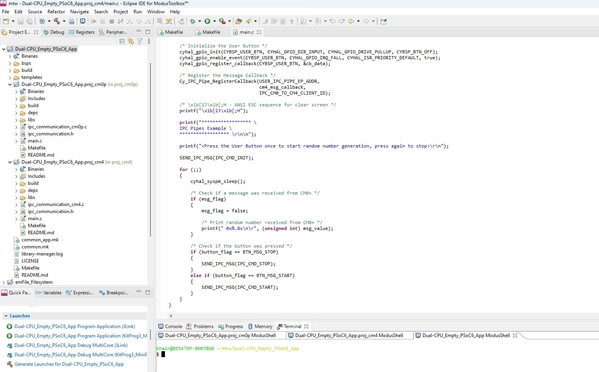Click the External Tools run icon
Screen dimensions: 599x372
(x=222, y=21)
